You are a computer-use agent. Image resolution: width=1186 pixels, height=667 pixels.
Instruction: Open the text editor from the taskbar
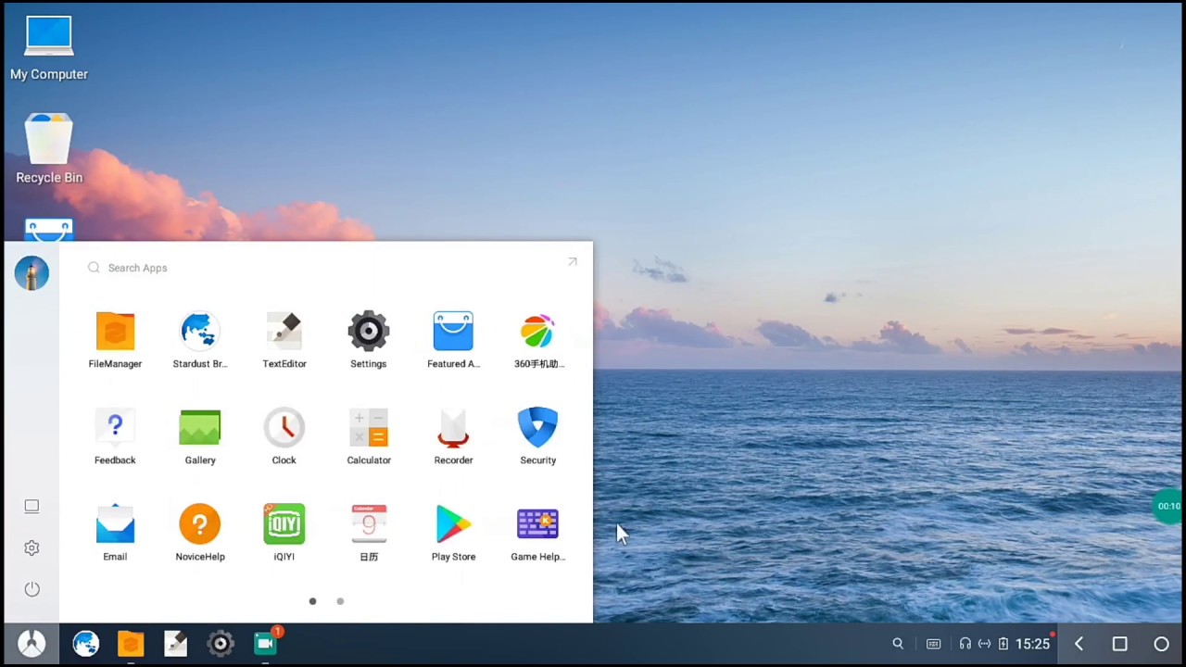(x=175, y=644)
